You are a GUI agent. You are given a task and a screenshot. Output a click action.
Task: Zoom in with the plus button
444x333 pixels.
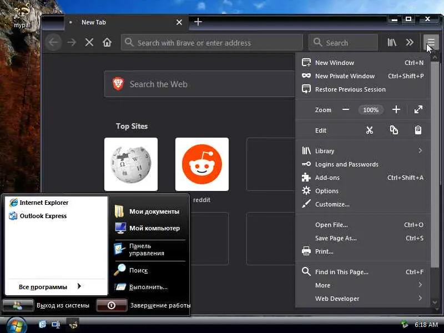point(396,109)
